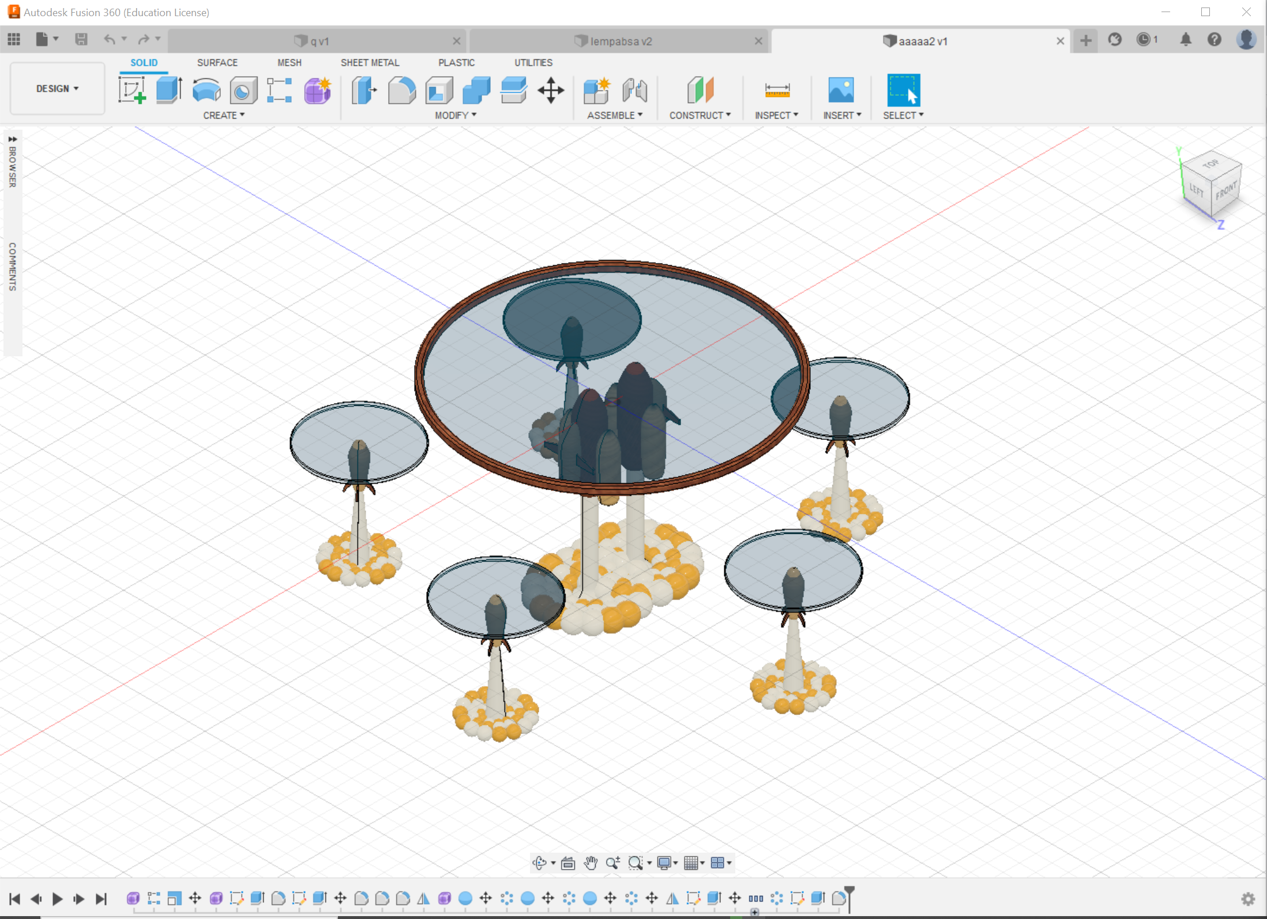Jump to the timeline end
This screenshot has width=1267, height=919.
pyautogui.click(x=101, y=899)
